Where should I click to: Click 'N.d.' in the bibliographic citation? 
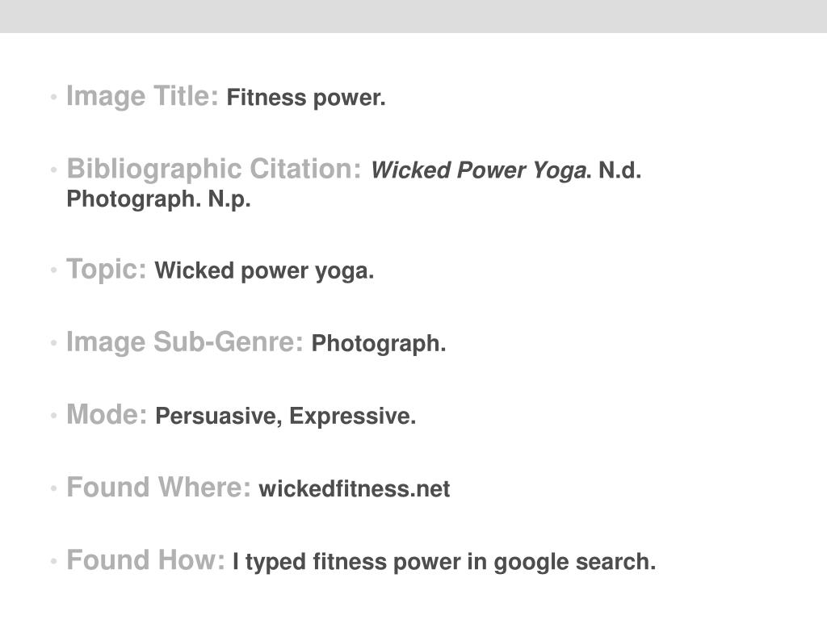tap(619, 170)
